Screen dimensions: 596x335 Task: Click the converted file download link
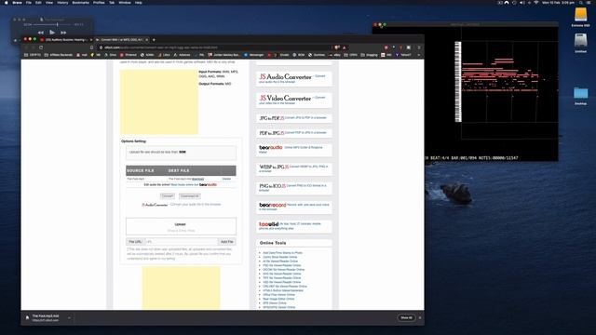[x=197, y=179]
